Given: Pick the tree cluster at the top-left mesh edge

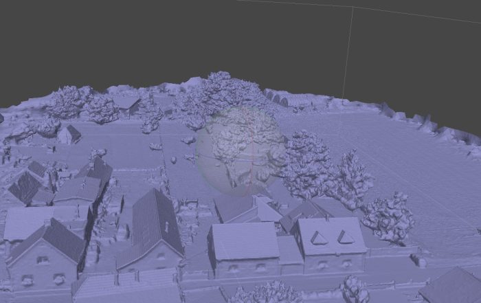Looking at the screenshot, I should click(69, 101).
